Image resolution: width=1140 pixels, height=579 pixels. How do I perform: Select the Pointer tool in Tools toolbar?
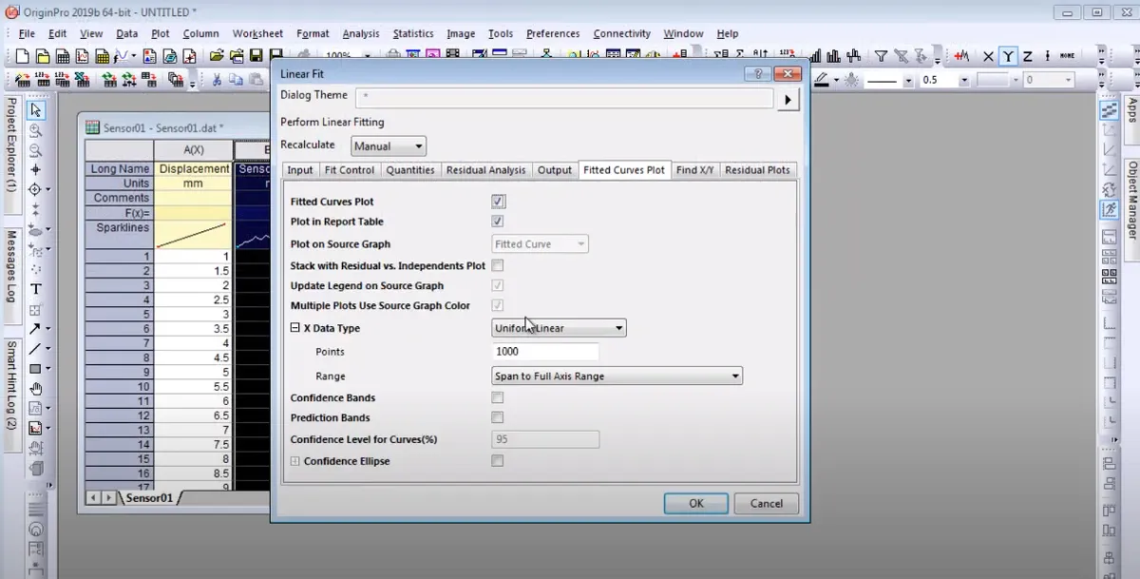coord(36,110)
